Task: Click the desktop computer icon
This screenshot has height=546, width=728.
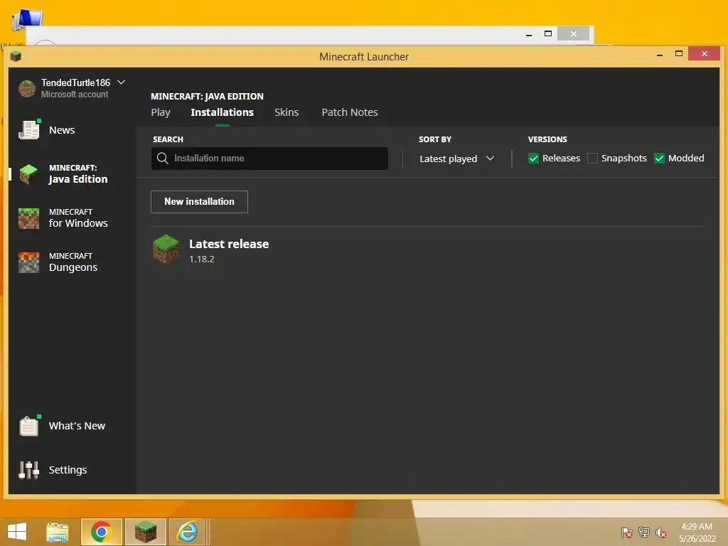Action: pyautogui.click(x=27, y=19)
